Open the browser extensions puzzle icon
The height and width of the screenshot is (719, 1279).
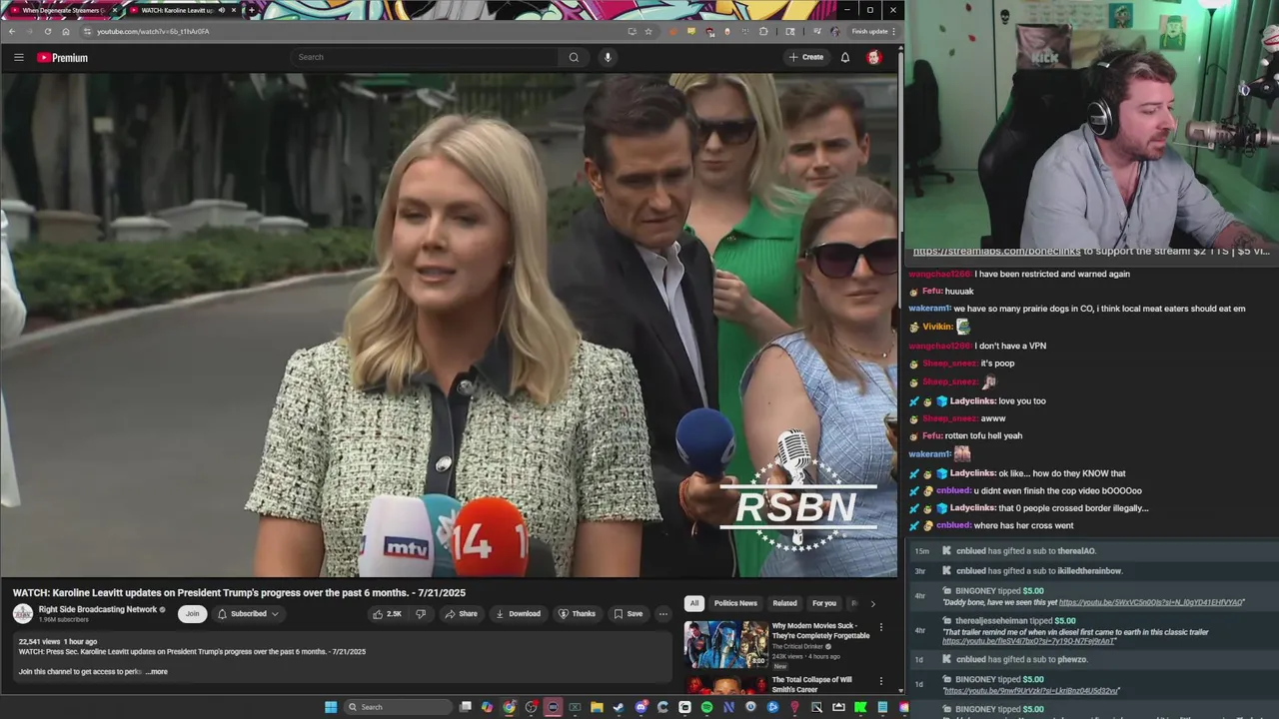(763, 31)
